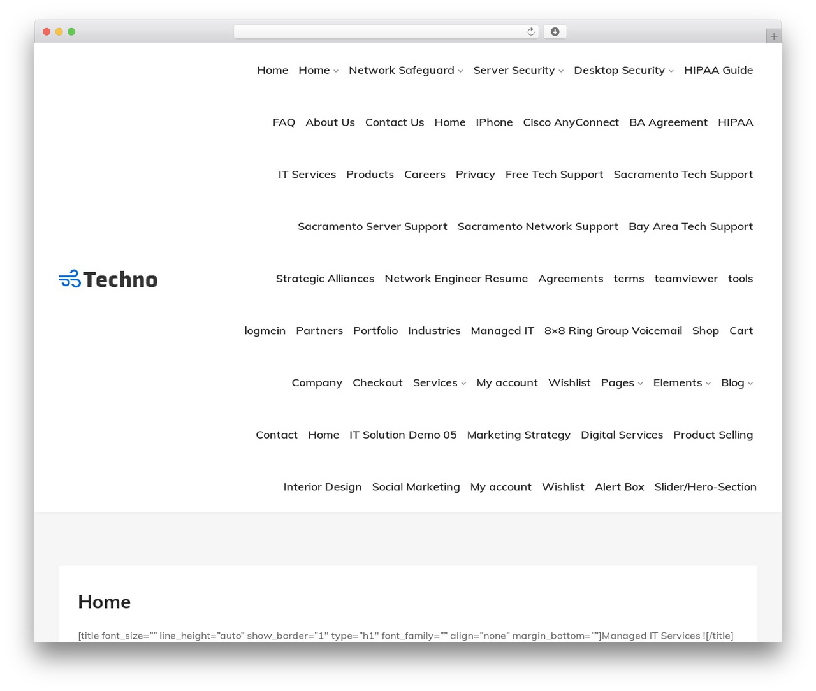This screenshot has width=816, height=691.
Task: Open IT Solution Demo 05
Action: (x=403, y=435)
